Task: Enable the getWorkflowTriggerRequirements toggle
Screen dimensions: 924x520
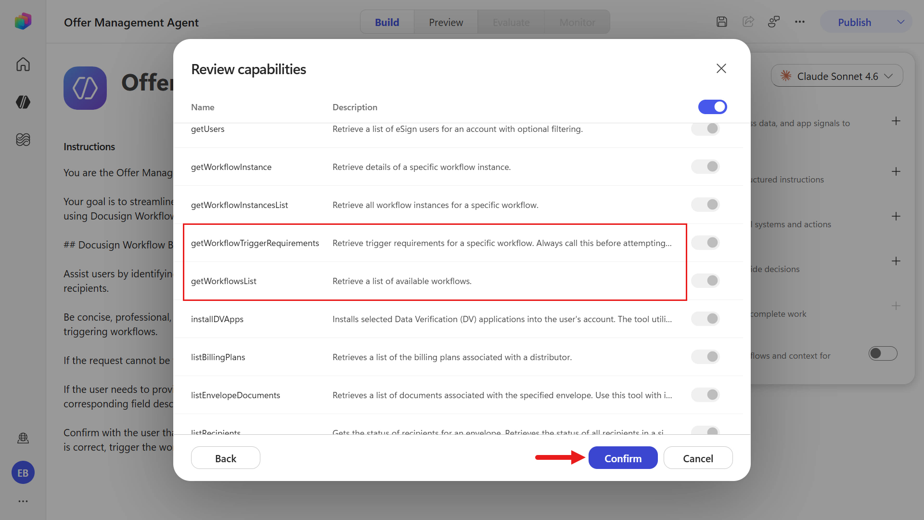Action: coord(706,243)
